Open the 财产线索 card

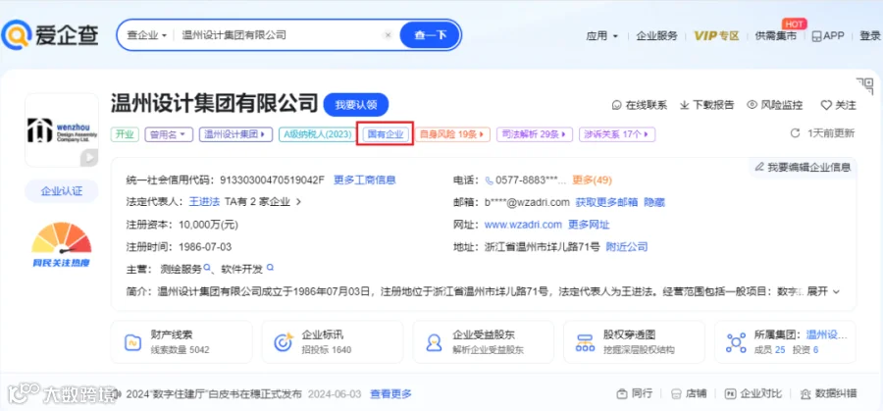click(x=182, y=341)
